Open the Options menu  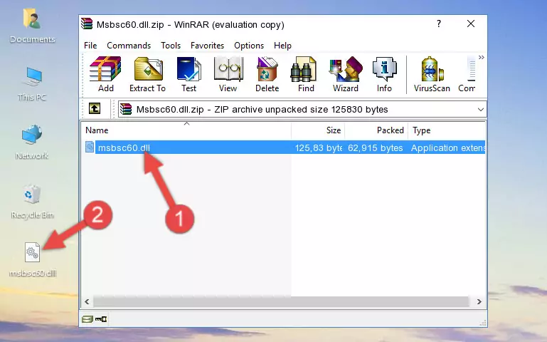[x=249, y=46]
